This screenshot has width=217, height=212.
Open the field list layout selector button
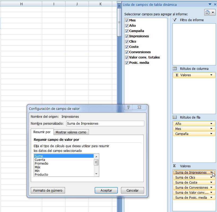210,12
